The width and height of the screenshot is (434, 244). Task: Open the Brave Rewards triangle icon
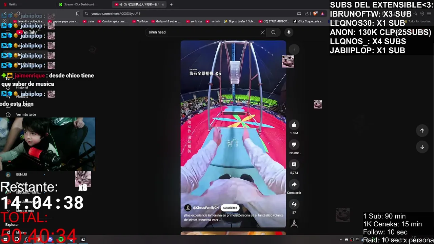pos(322,14)
